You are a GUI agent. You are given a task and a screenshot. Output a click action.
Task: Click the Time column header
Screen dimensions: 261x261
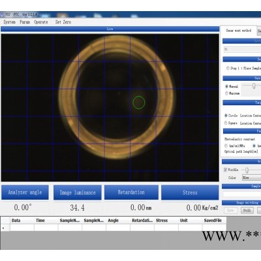click(46, 221)
